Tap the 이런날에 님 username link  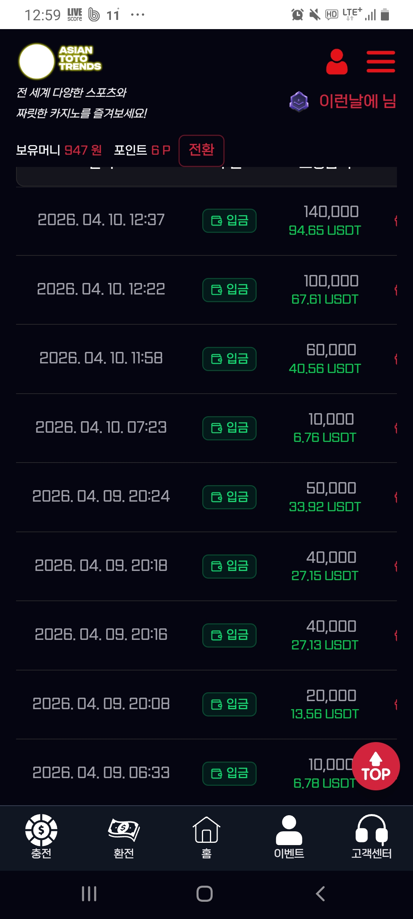pyautogui.click(x=357, y=101)
